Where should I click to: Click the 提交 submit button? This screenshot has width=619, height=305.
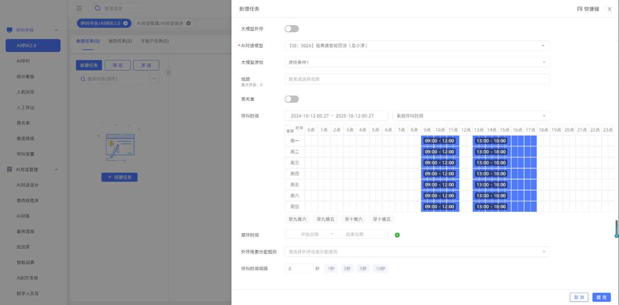[601, 297]
